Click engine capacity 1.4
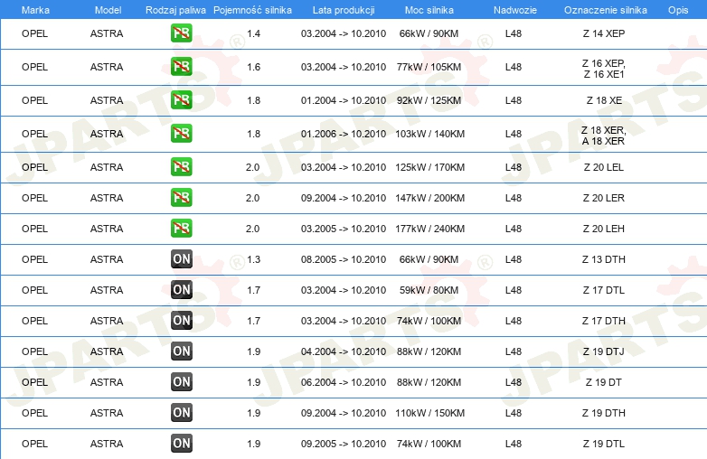The width and height of the screenshot is (707, 459). pos(253,33)
